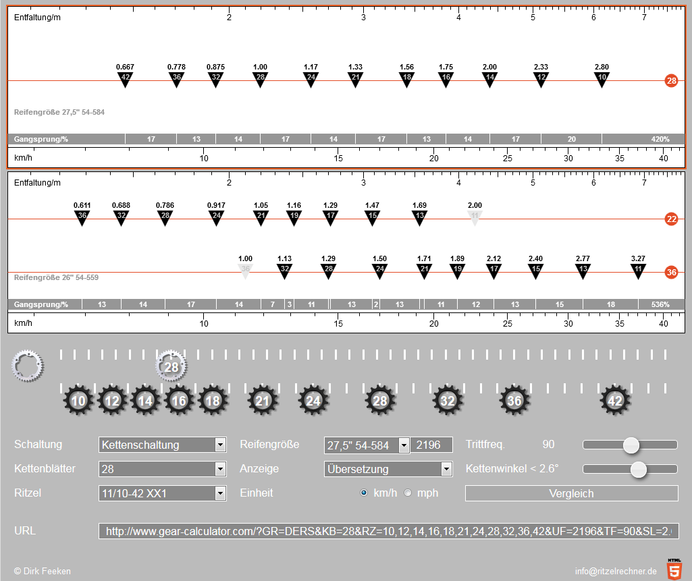Click the orange 36 chainring marker
This screenshot has width=692, height=581.
[671, 273]
